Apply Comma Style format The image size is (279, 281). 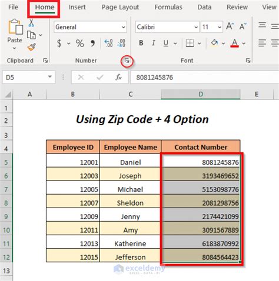92,43
